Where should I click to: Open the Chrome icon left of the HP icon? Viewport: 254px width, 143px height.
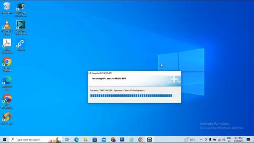click(140, 139)
